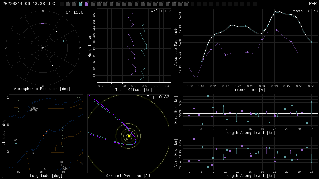The width and height of the screenshot is (319, 179).
Task: Click the yellow Sun in orbital plot
Action: (x=129, y=136)
